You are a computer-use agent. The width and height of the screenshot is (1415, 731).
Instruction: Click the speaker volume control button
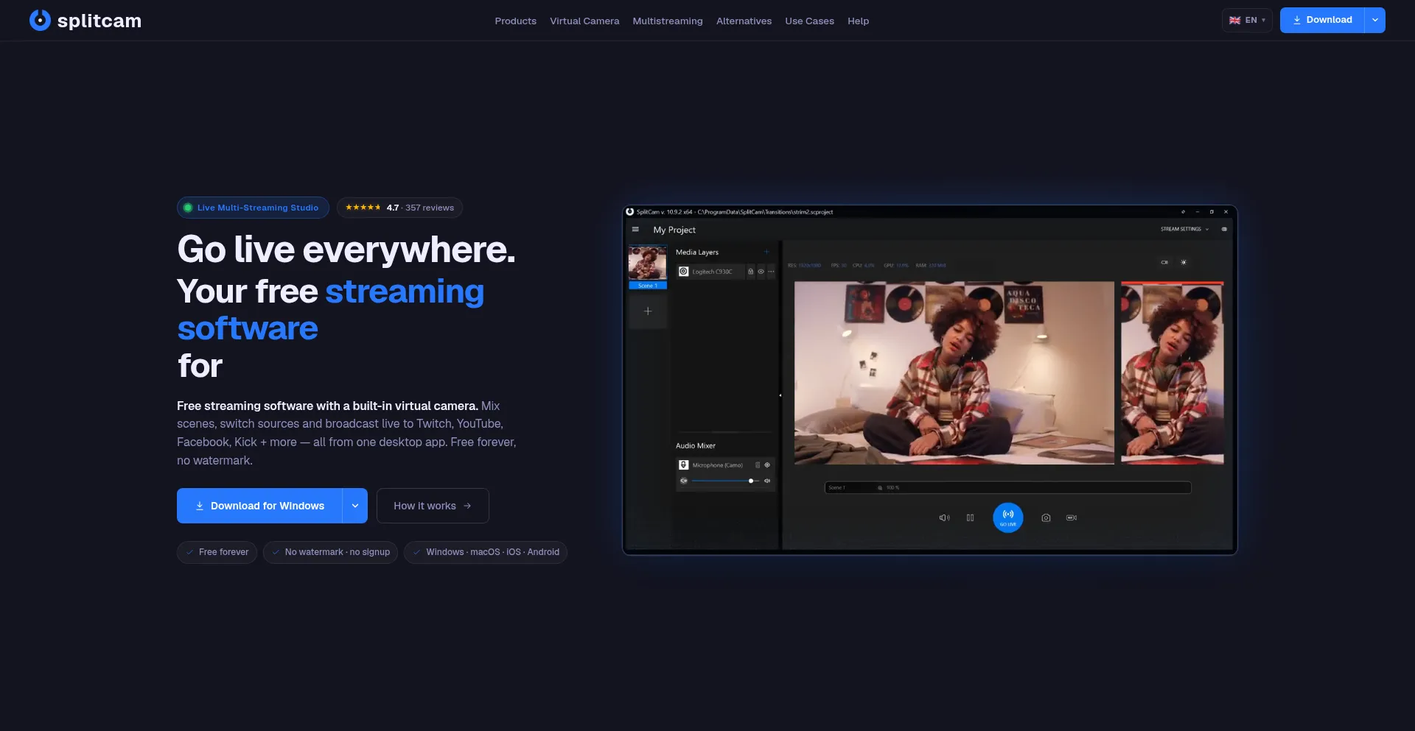pos(944,518)
